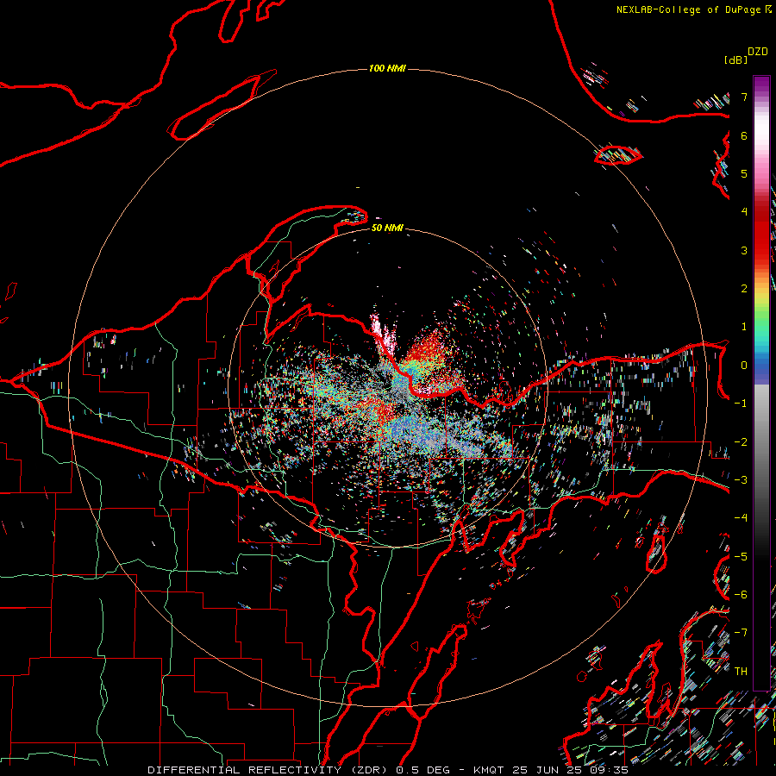Click the "DIFFERENTIAL REFLECTIVITY (ZDR)" caption at the bottom
Screen dimensions: 776x776
click(269, 770)
